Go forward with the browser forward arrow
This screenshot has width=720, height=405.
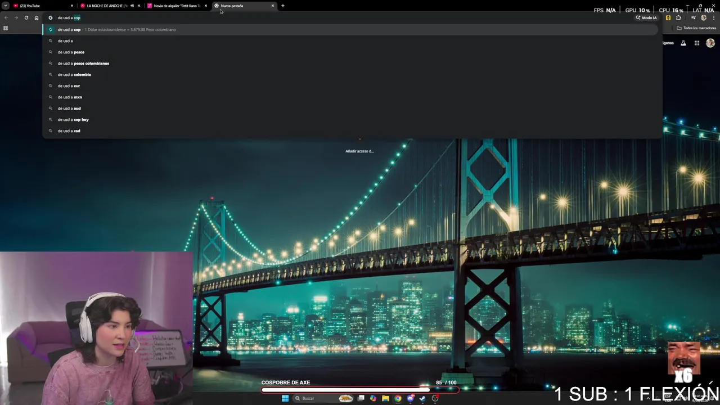[x=16, y=17]
